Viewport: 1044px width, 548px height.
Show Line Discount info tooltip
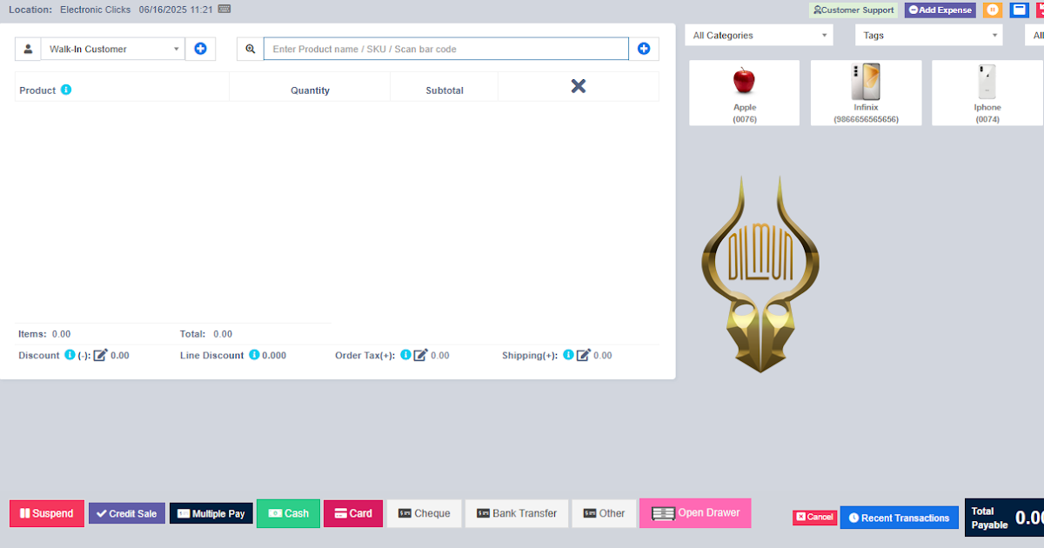(254, 355)
